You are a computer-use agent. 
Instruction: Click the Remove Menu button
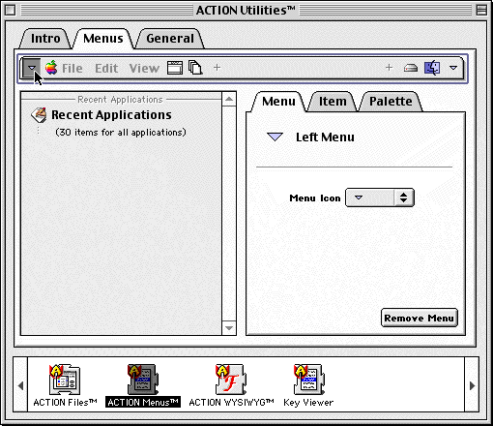click(x=419, y=318)
